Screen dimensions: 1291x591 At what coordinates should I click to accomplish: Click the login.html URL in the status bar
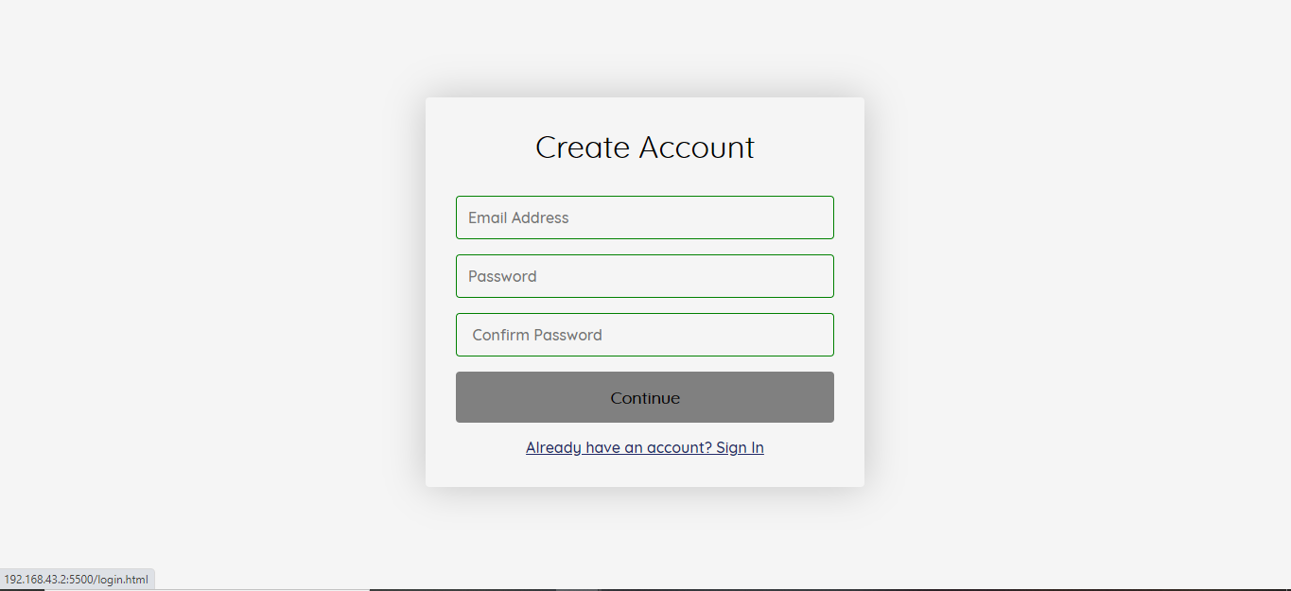pos(78,578)
